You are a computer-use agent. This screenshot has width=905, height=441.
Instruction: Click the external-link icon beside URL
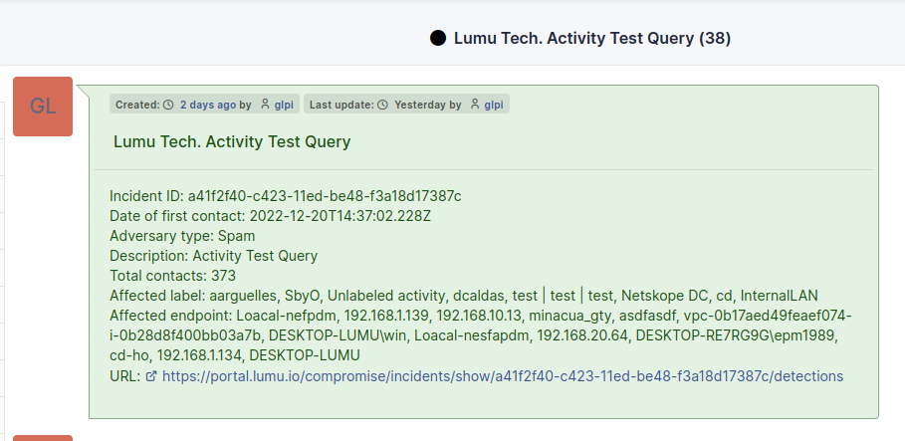click(x=151, y=376)
